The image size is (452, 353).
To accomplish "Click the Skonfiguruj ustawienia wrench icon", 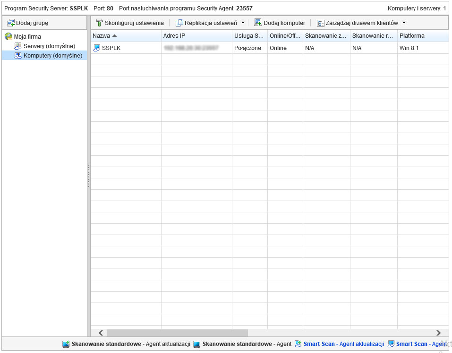I will 99,23.
